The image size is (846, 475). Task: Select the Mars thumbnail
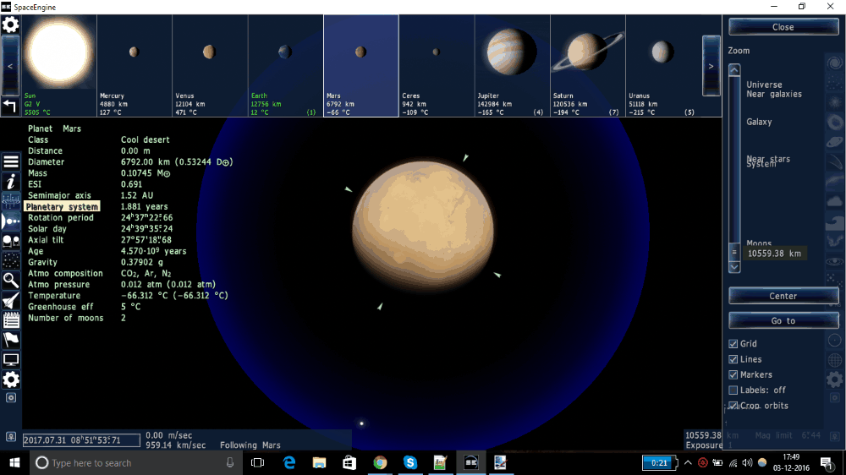tap(361, 66)
